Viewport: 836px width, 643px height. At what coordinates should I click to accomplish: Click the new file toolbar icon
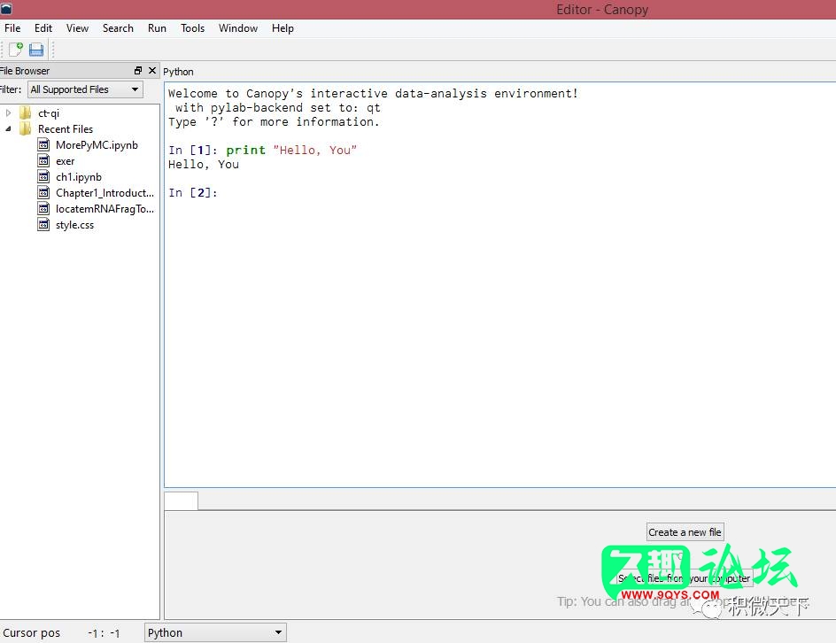(15, 50)
